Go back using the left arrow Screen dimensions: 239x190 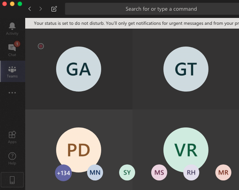click(x=30, y=9)
